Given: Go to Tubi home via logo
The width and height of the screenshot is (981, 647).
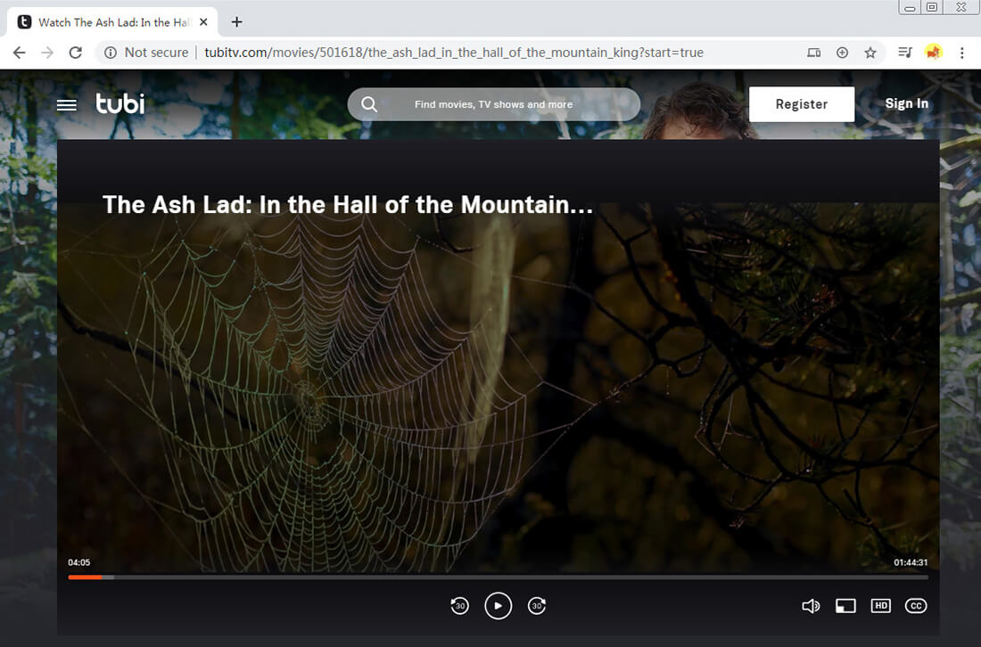Looking at the screenshot, I should [120, 103].
